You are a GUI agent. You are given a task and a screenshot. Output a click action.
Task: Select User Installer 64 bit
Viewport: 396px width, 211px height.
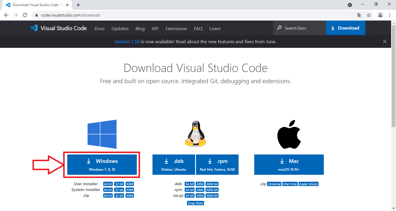point(108,184)
